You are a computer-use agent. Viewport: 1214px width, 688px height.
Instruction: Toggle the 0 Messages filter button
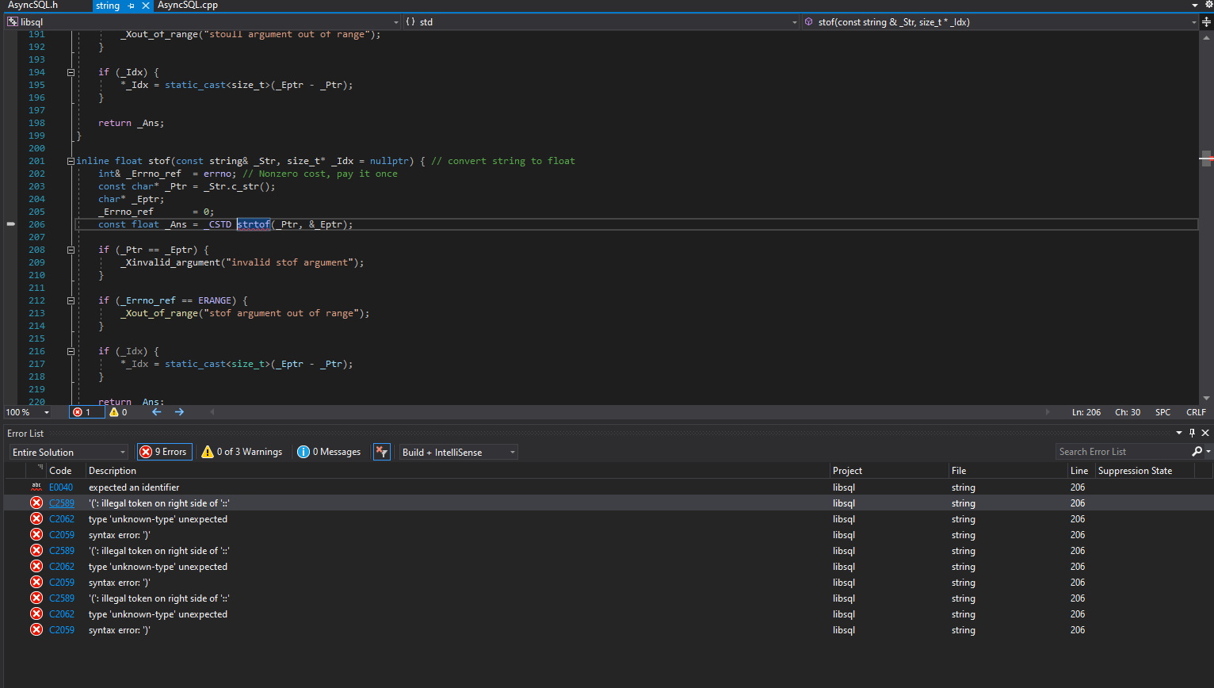pyautogui.click(x=329, y=452)
